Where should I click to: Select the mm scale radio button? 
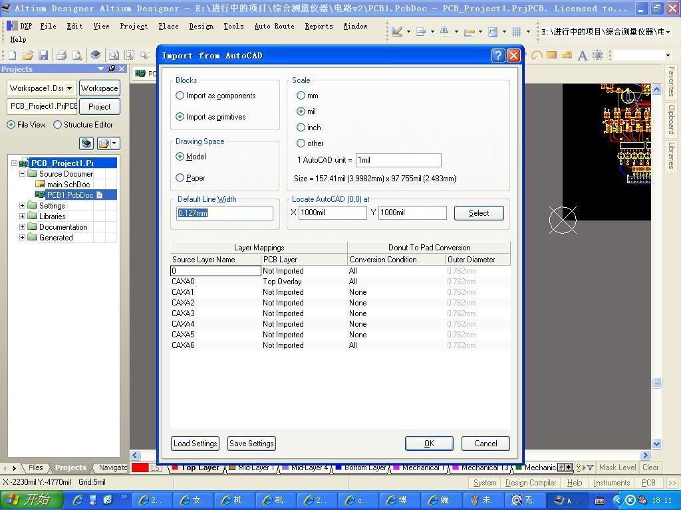point(307,96)
